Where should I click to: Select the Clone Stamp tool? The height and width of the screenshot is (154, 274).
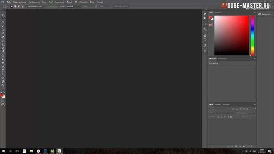pos(3,44)
